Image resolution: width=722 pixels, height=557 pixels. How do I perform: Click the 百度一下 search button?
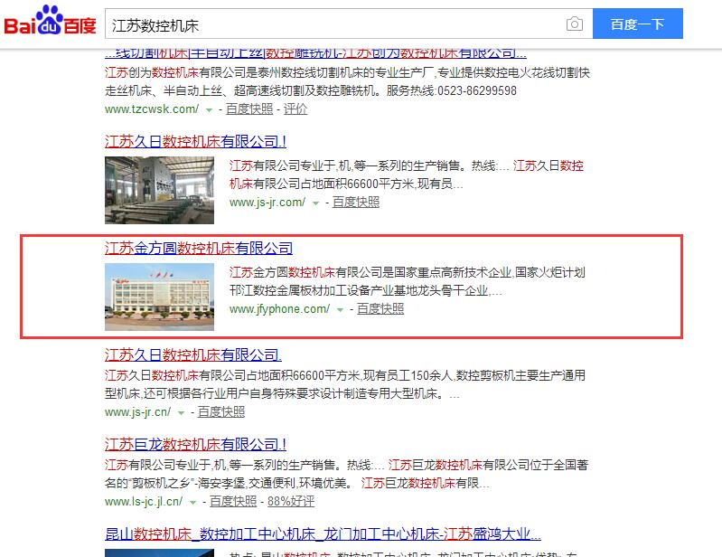[637, 24]
